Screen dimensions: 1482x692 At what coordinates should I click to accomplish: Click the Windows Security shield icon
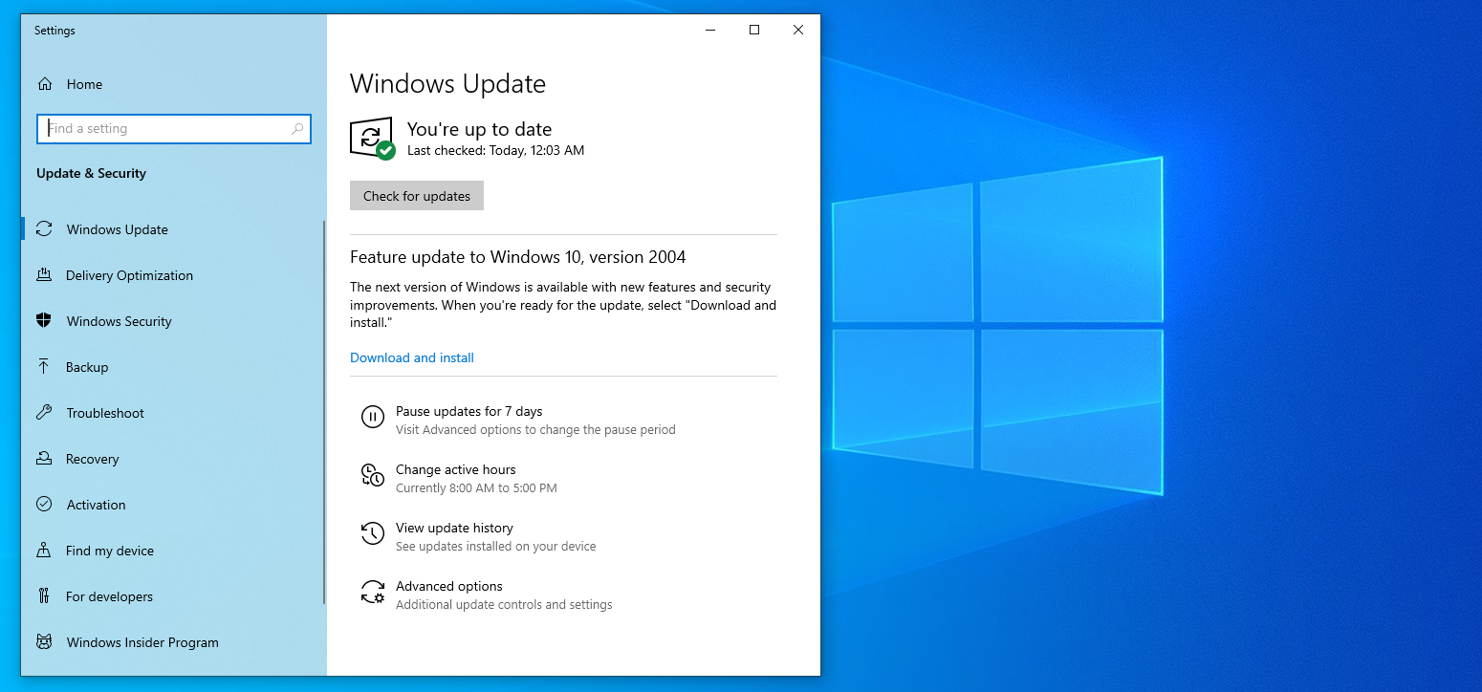(44, 321)
